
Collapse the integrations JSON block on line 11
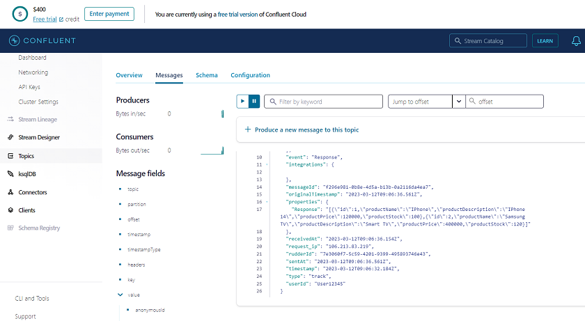pyautogui.click(x=267, y=164)
